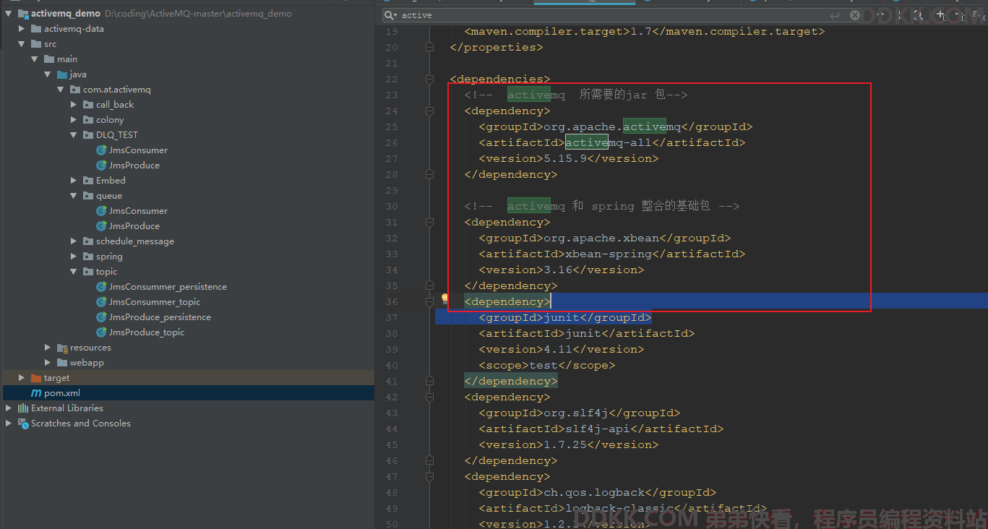Click the resources folder icon
988x529 pixels.
coord(63,348)
